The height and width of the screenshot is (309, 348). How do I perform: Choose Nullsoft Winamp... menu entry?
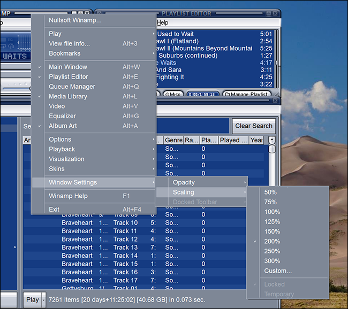tap(75, 20)
